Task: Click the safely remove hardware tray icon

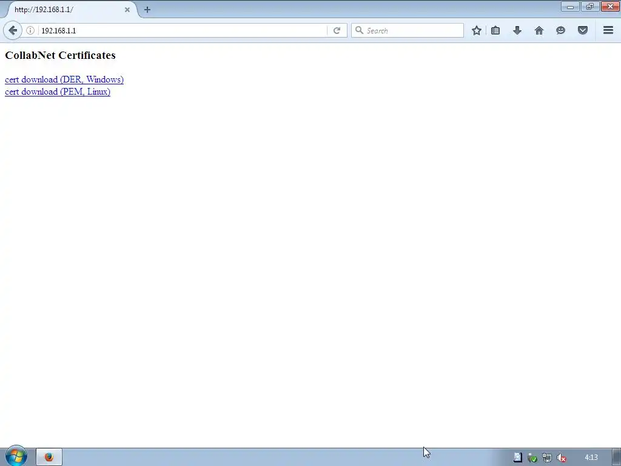Action: pos(532,458)
